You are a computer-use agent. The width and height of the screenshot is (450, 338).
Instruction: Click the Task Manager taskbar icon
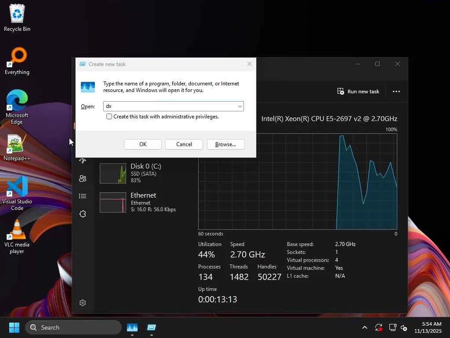tap(132, 327)
